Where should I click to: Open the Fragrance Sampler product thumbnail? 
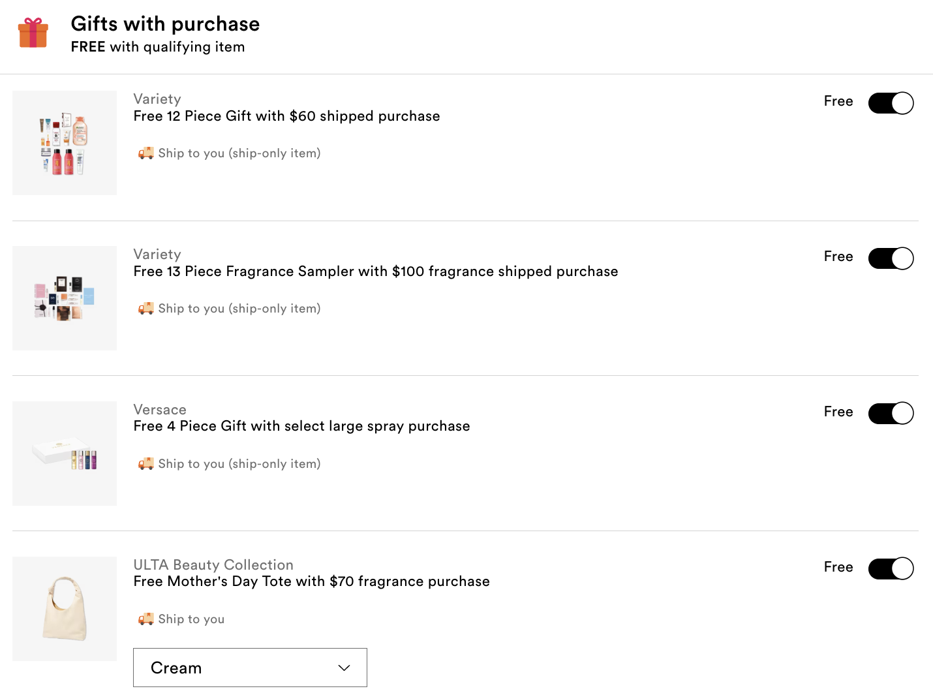pos(65,298)
